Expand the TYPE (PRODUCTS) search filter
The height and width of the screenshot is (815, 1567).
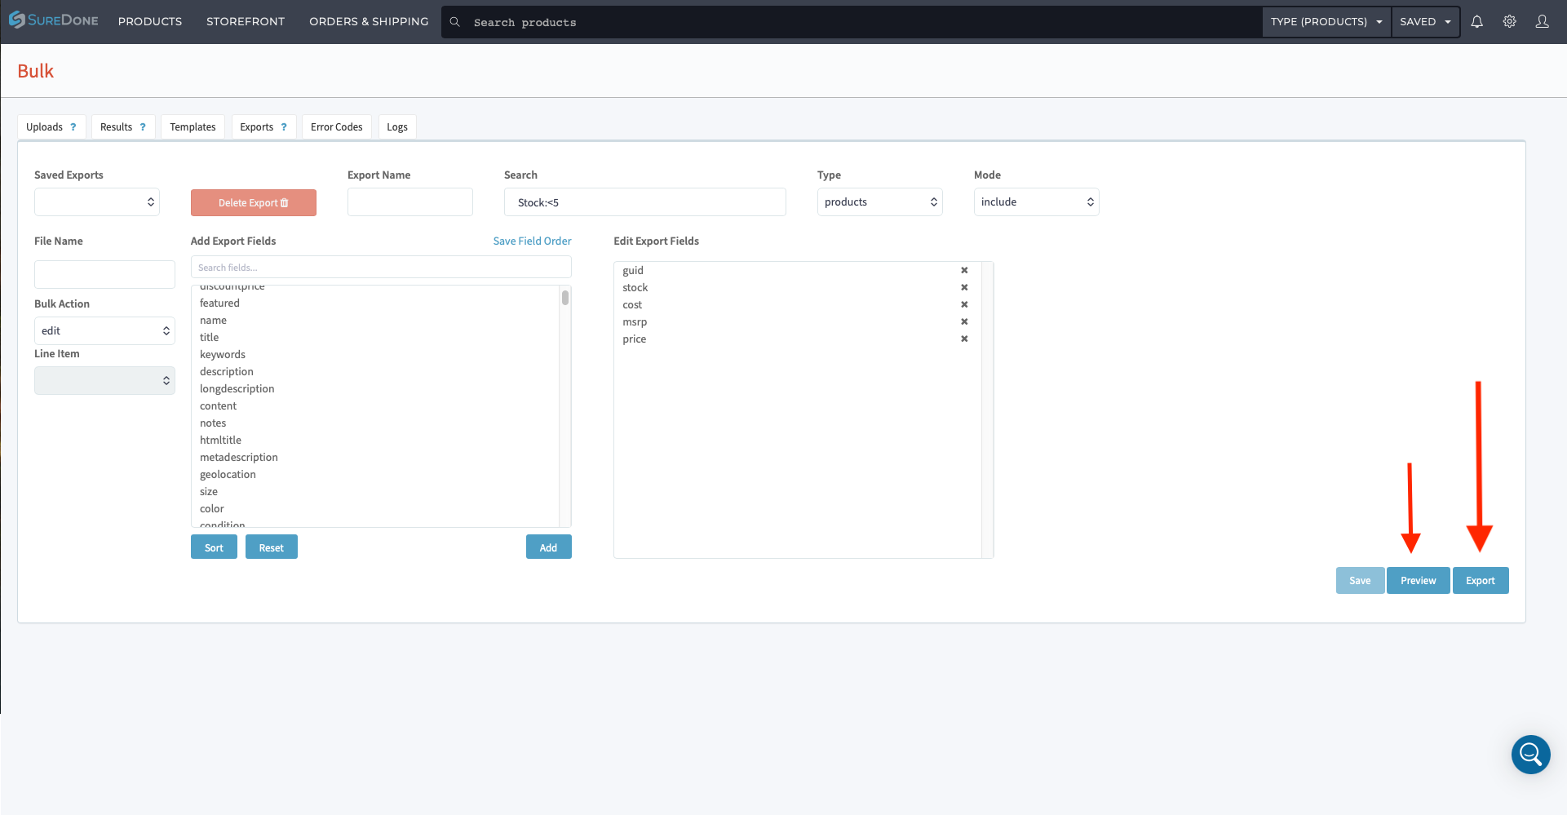point(1326,22)
